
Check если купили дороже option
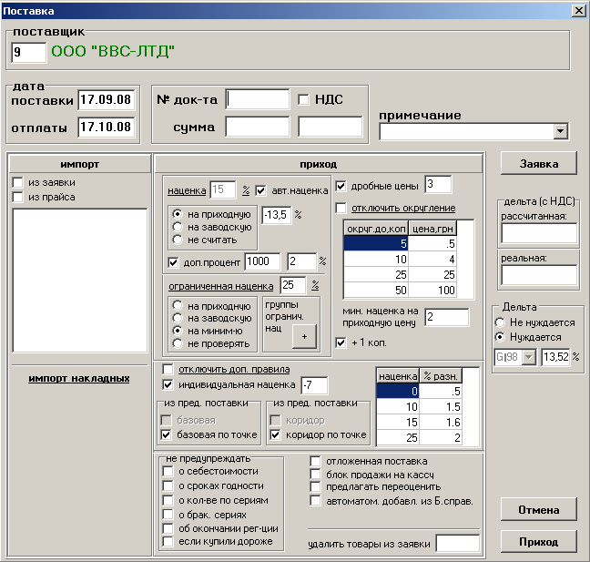(x=168, y=542)
